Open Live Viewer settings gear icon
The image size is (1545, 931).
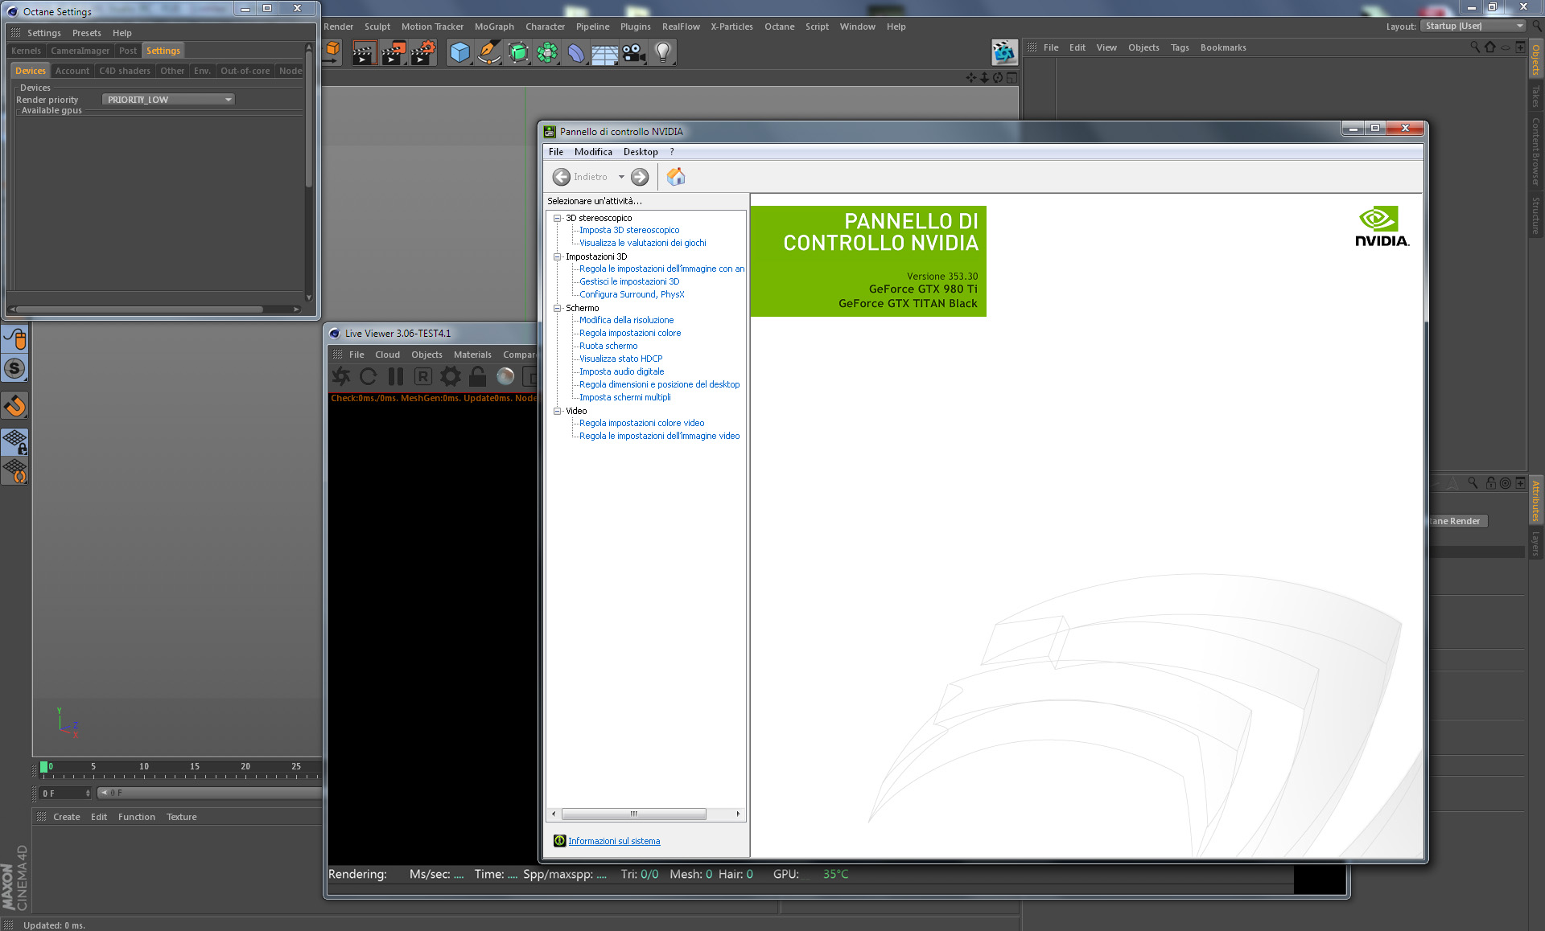[x=451, y=376]
